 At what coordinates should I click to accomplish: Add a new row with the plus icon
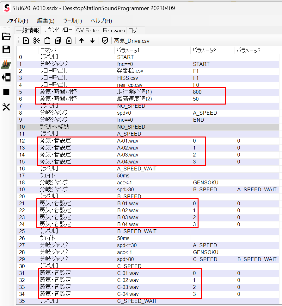[26, 41]
